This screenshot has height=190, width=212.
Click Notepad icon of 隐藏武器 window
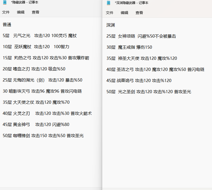5,2
